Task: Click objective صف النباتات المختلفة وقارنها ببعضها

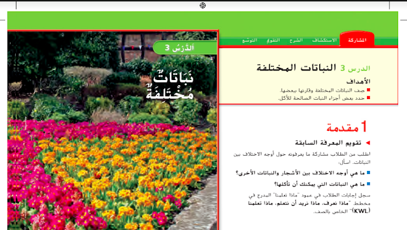Action: 322,90
